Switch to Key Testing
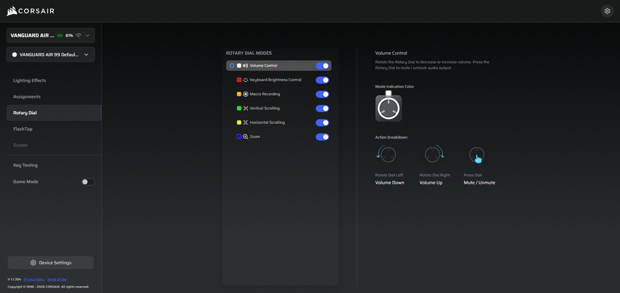The image size is (620, 293). (25, 165)
